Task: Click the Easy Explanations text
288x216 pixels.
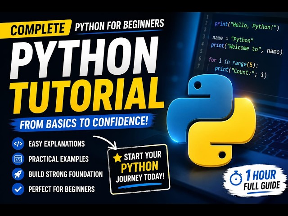Action: (x=57, y=144)
